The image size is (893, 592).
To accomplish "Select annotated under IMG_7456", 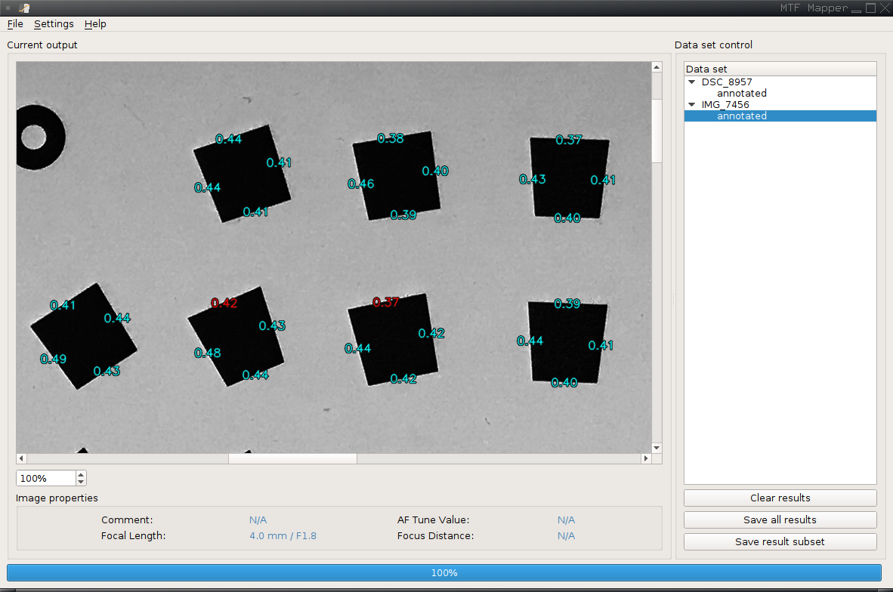I will pyautogui.click(x=741, y=116).
